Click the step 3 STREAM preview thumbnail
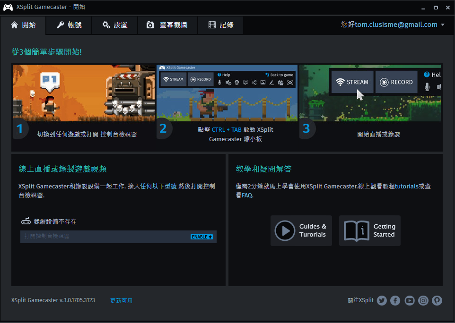The image size is (455, 323). (x=370, y=93)
